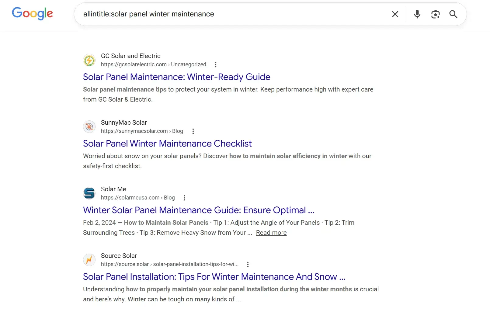490x312 pixels.
Task: Clear the search query with the X button
Action: click(395, 14)
